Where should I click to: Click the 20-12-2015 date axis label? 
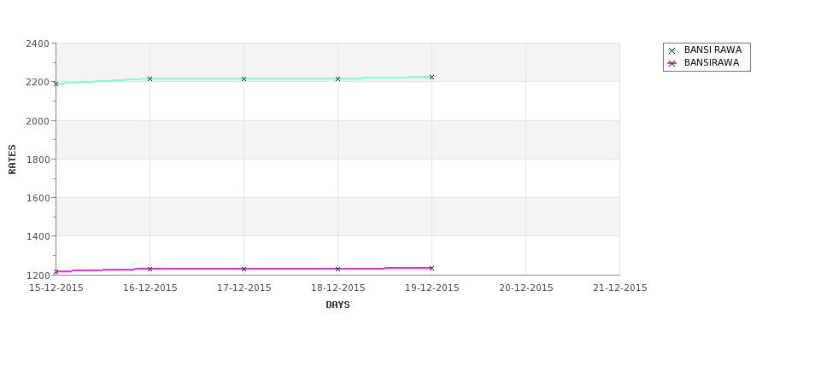pyautogui.click(x=526, y=288)
